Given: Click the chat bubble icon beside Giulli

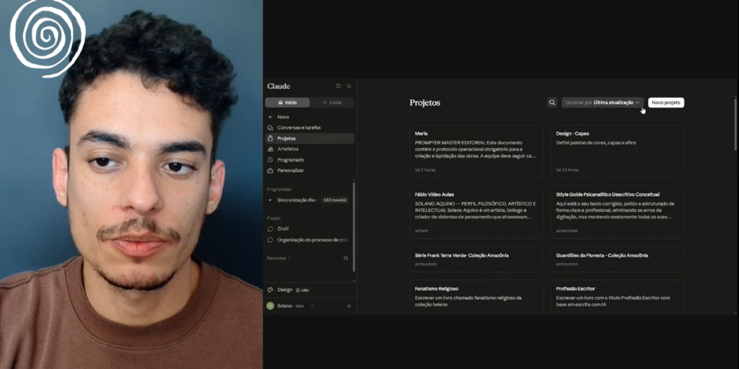Looking at the screenshot, I should [270, 228].
